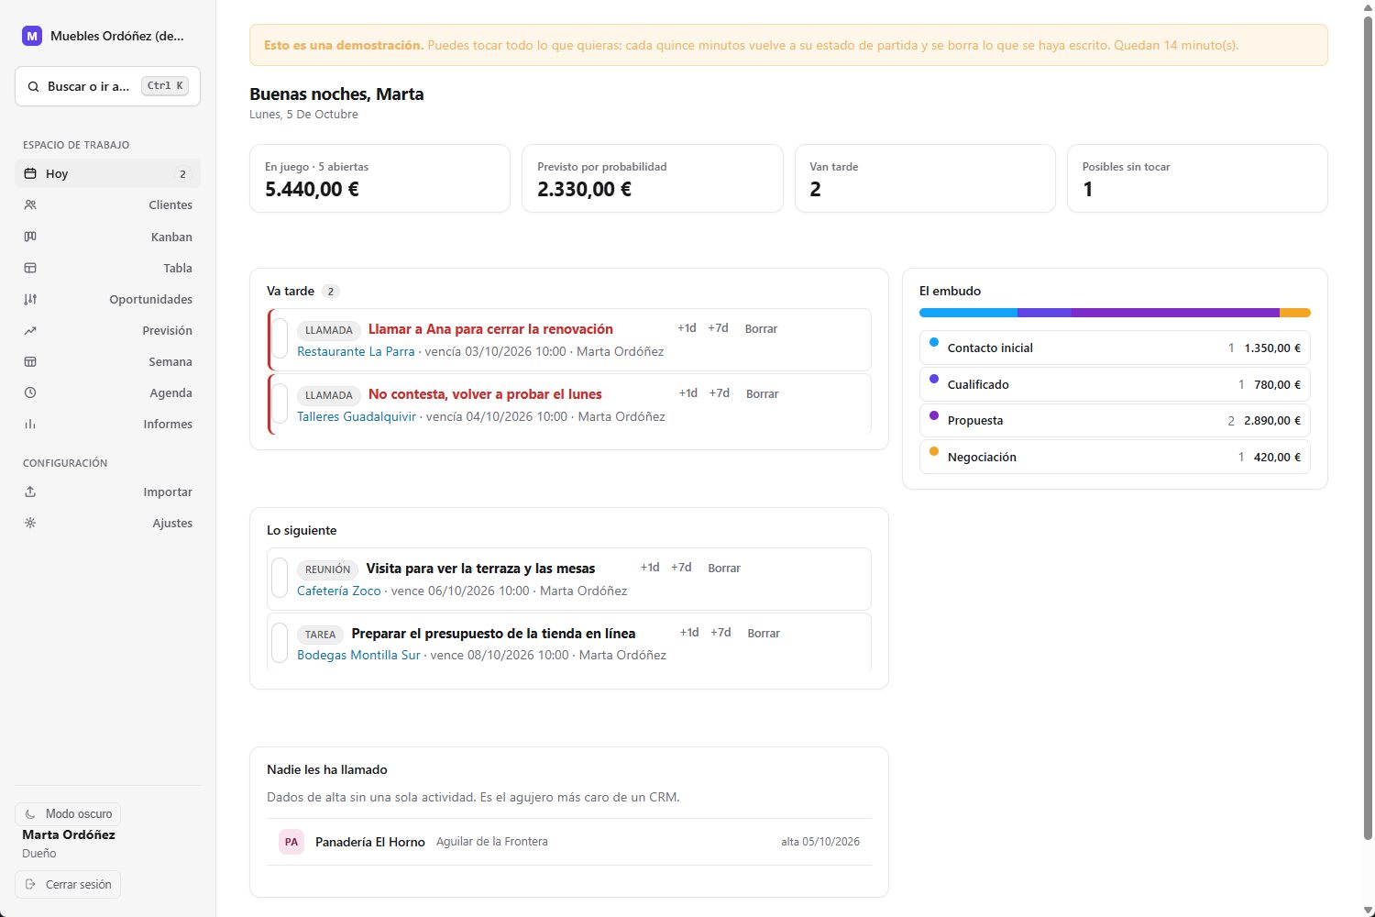Open the Propuesta stage row in El embudo
The width and height of the screenshot is (1375, 917).
(1115, 420)
